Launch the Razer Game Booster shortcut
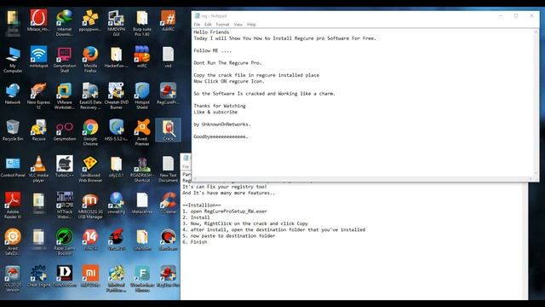 click(x=65, y=242)
